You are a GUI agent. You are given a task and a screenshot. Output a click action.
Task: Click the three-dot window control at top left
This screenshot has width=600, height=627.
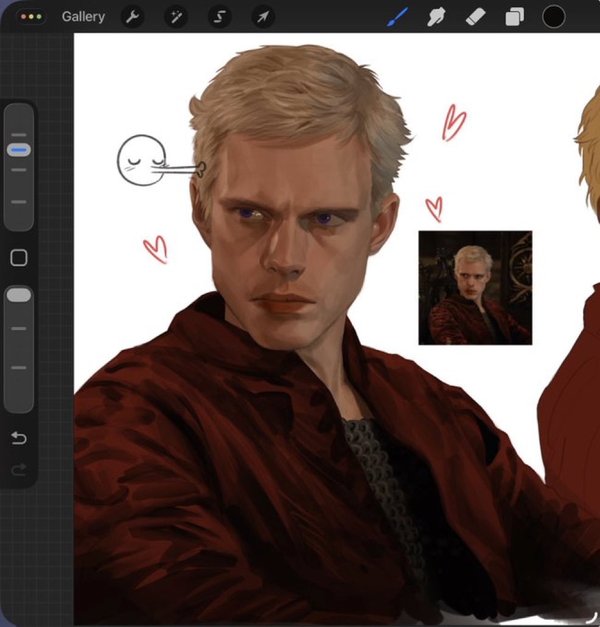point(31,17)
